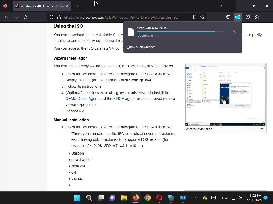Click the Wizard Installation section heading
The width and height of the screenshot is (273, 204).
(x=70, y=58)
